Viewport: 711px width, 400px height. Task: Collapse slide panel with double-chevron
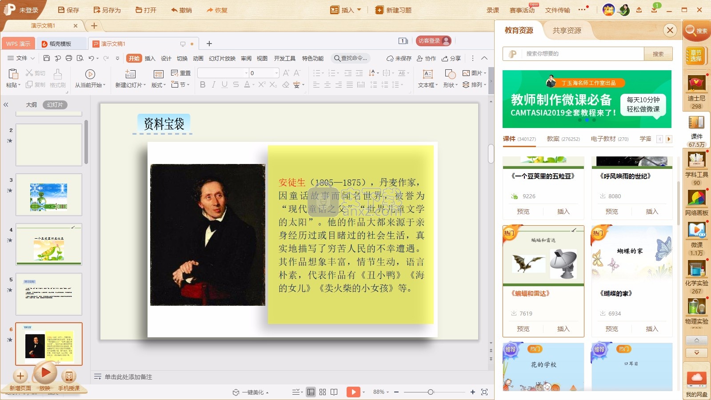point(6,105)
